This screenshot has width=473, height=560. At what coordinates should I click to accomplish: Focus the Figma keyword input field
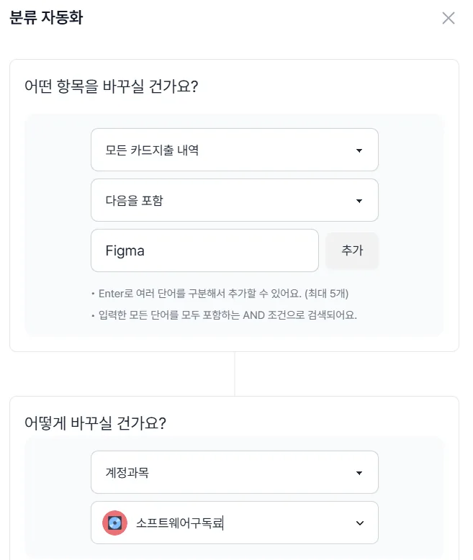pos(204,250)
